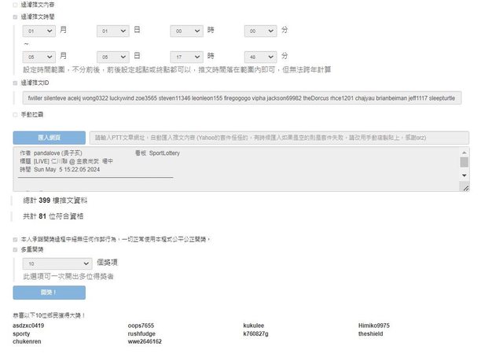The width and height of the screenshot is (503, 357).
Task: Toggle the 過濾推文ID checkbox
Action: coord(15,82)
